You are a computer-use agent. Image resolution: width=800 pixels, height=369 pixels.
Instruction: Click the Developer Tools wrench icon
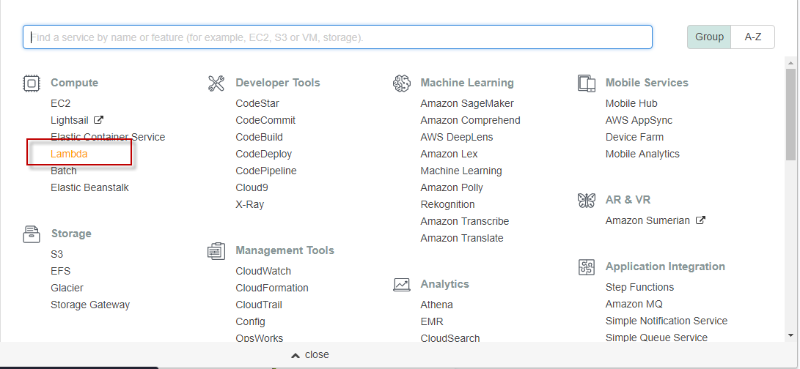coord(216,83)
